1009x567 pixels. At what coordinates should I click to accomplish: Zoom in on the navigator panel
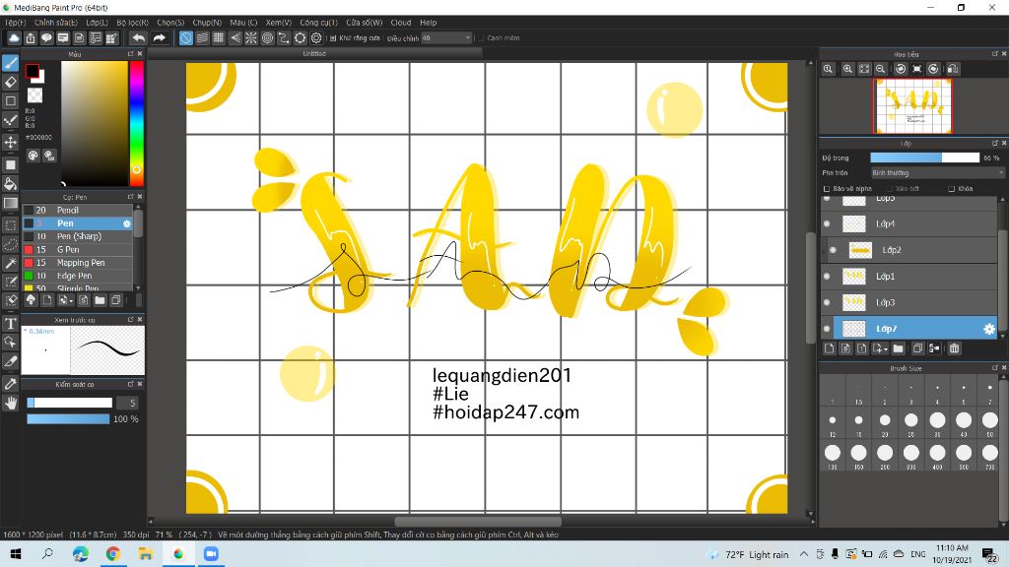848,69
